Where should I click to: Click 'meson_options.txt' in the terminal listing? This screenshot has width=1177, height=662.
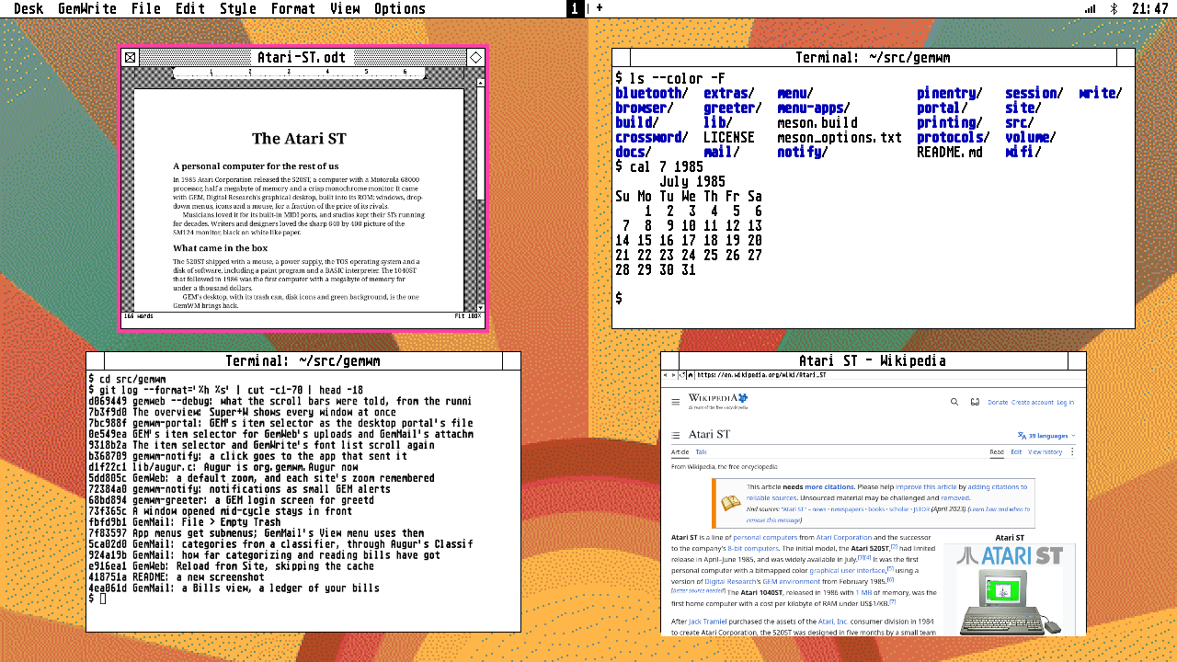[840, 137]
